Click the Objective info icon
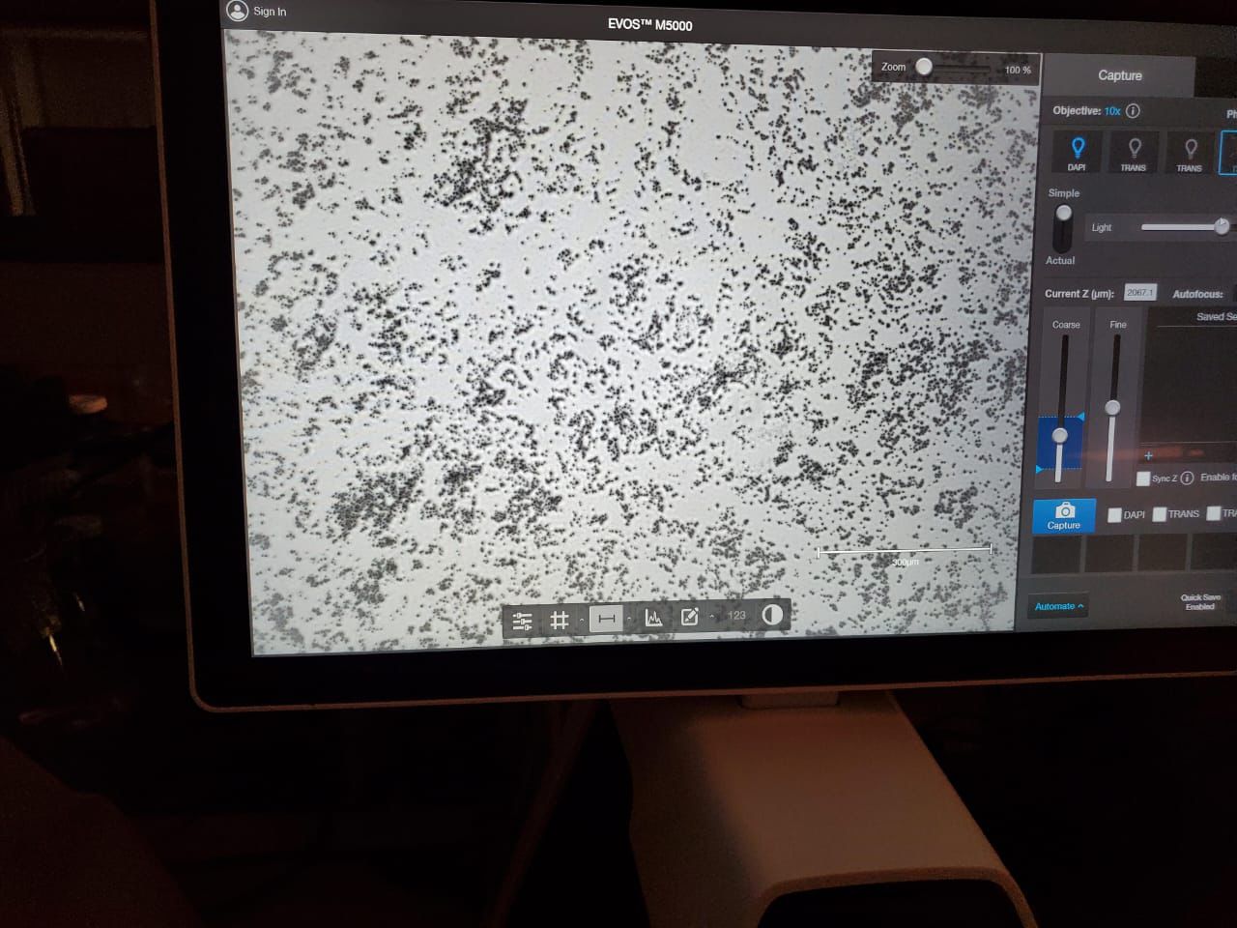Viewport: 1237px width, 928px height. tap(1134, 111)
